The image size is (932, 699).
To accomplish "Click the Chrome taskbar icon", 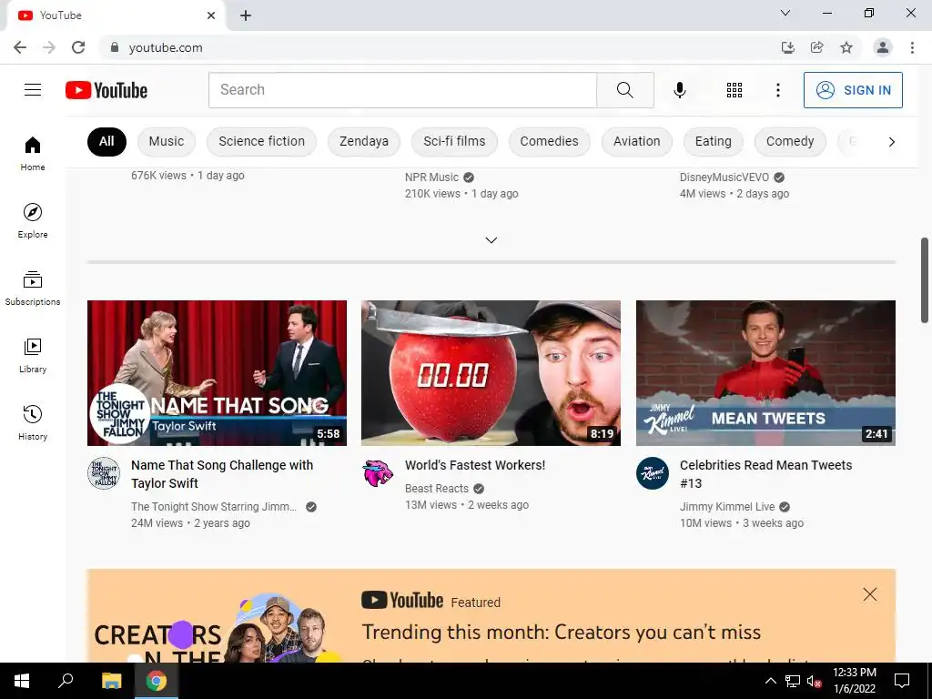I will click(157, 681).
